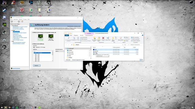Open the Öffnen dropdown in Explorer ribbon

tap(127, 37)
